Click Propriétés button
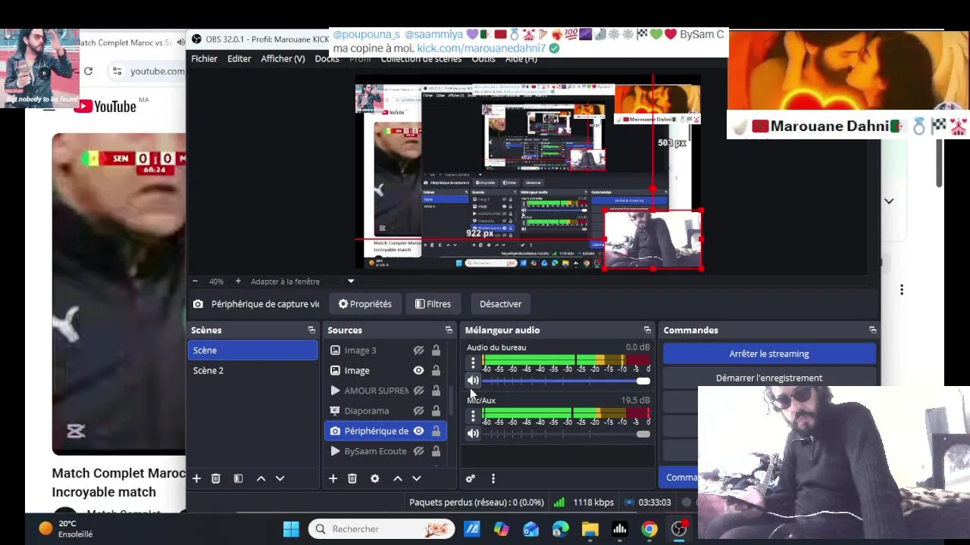The image size is (970, 545). coord(365,304)
